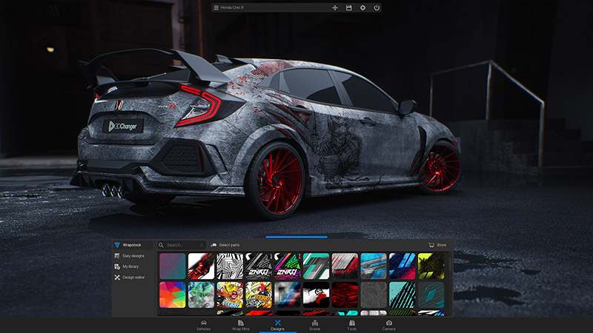Open My library in sidebar

130,266
